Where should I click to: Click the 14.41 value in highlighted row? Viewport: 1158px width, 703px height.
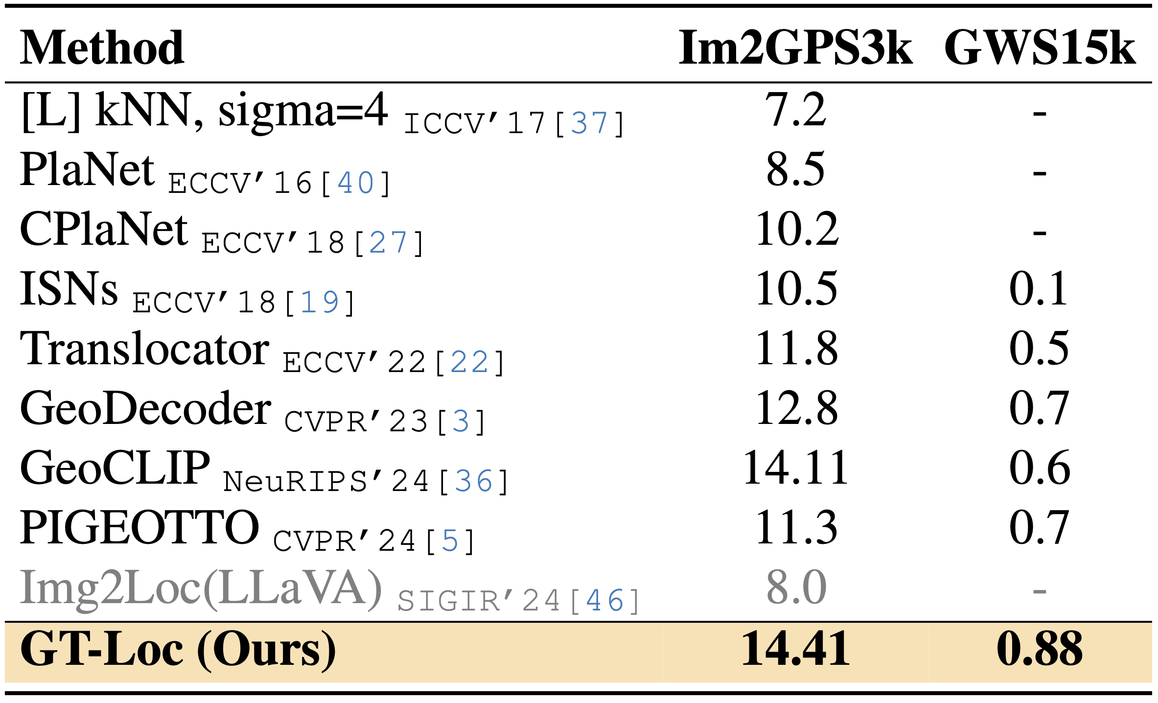pos(796,649)
